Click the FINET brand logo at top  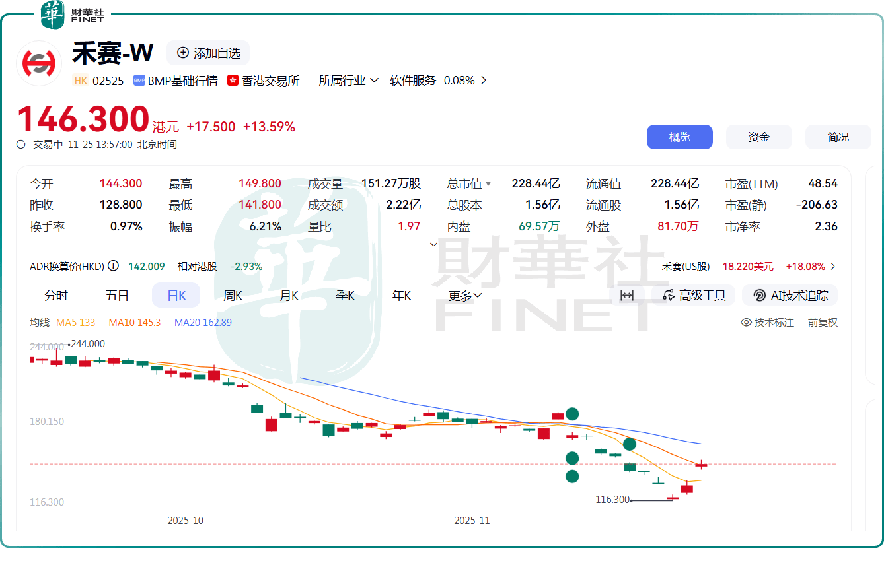pos(72,15)
